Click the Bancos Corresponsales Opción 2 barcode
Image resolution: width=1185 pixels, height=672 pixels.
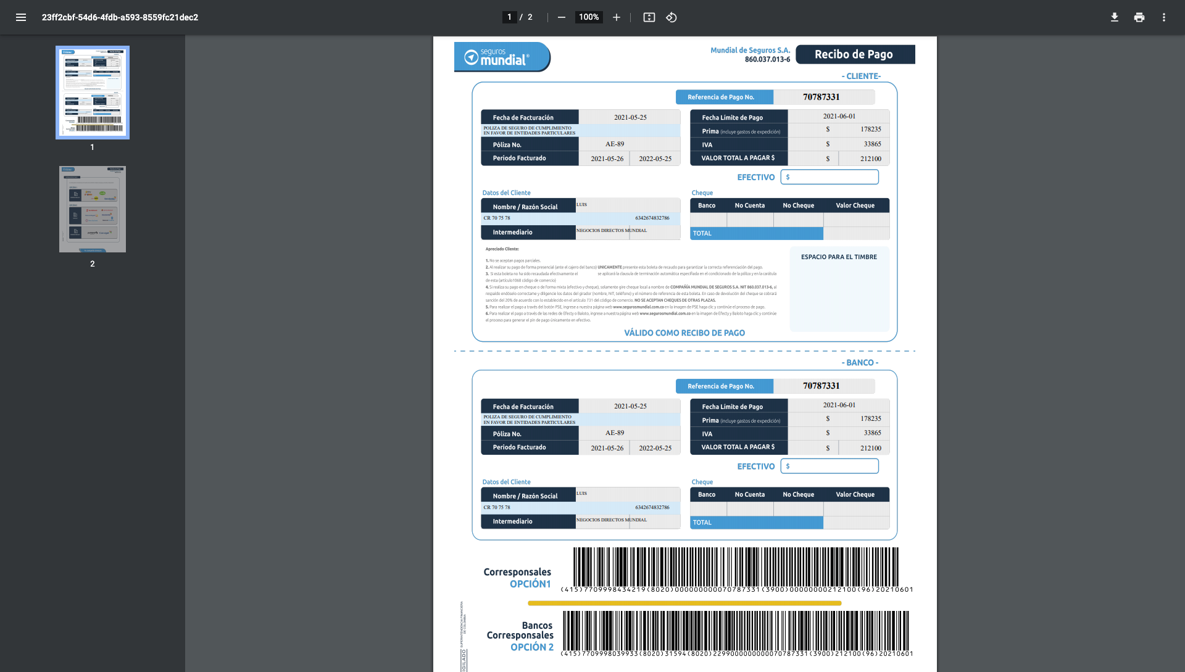click(736, 630)
